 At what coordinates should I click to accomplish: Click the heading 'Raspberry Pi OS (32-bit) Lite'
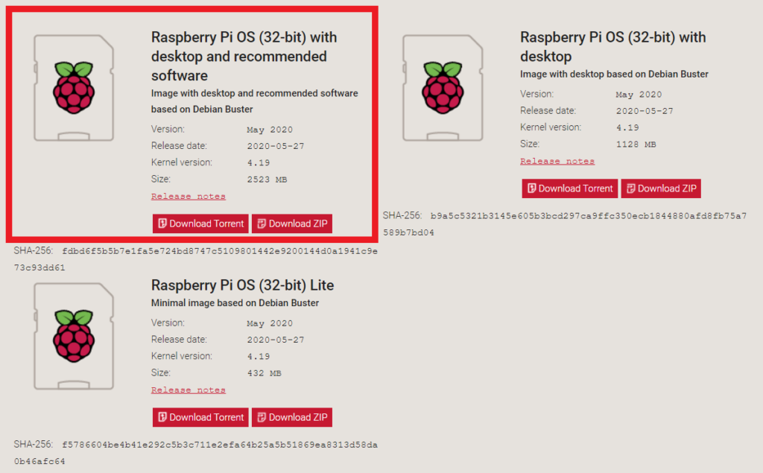(x=242, y=285)
